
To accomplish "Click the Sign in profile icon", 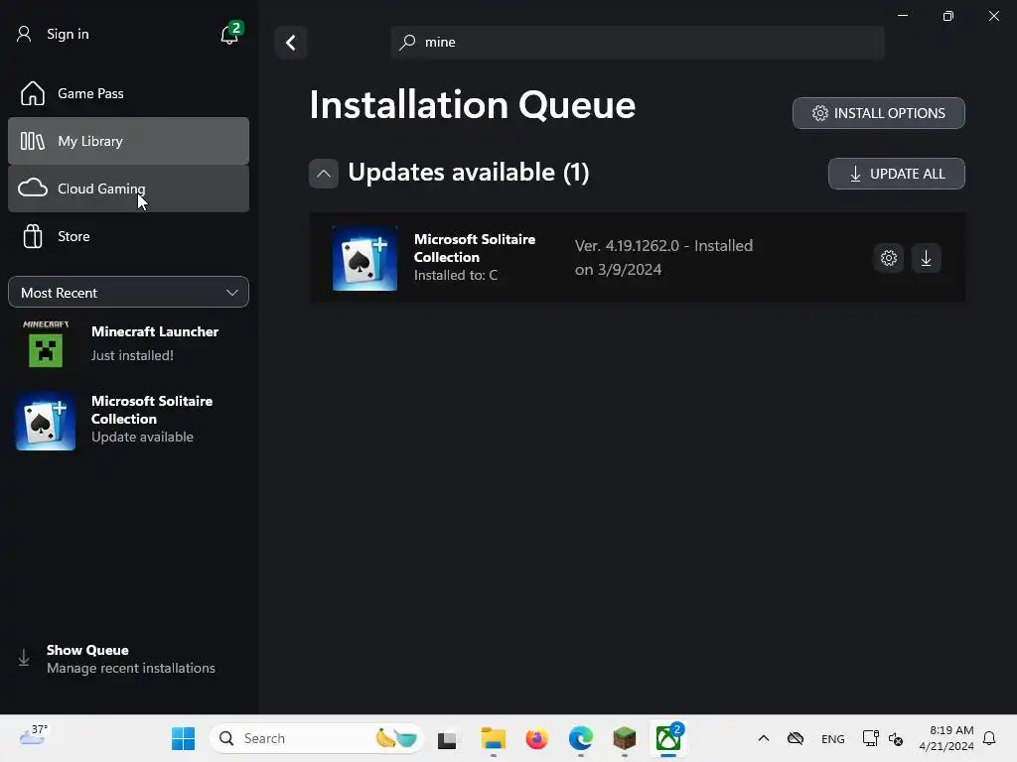I will (24, 34).
